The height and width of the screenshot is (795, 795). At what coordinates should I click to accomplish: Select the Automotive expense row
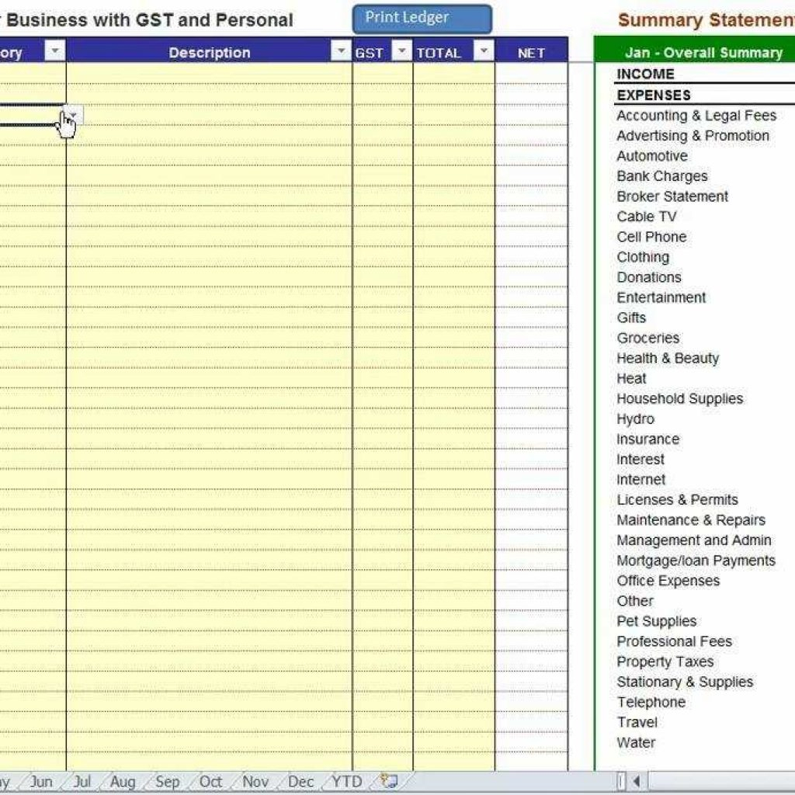click(652, 155)
